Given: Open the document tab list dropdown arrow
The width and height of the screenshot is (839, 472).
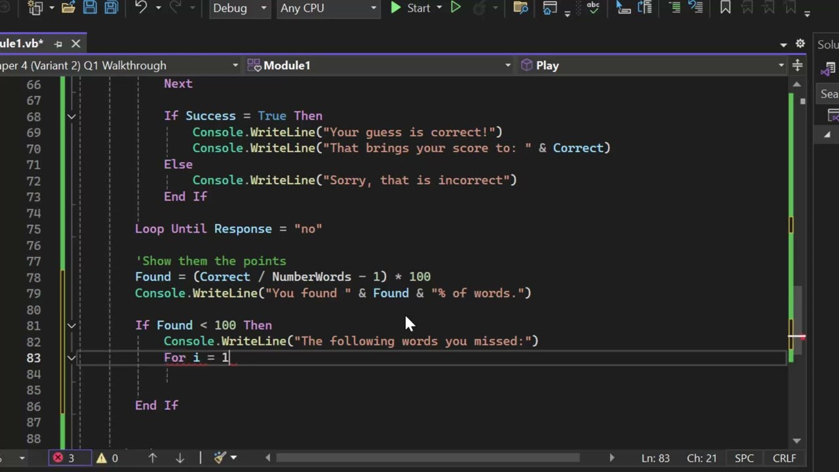Looking at the screenshot, I should (783, 45).
